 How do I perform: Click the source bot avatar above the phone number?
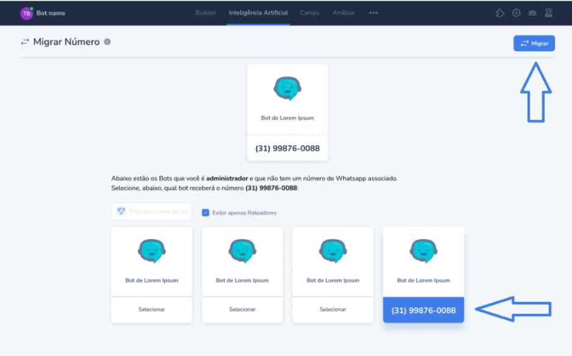[287, 89]
